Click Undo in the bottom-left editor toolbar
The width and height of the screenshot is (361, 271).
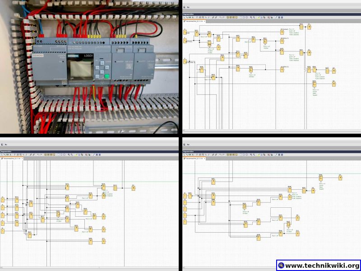(x=37, y=154)
